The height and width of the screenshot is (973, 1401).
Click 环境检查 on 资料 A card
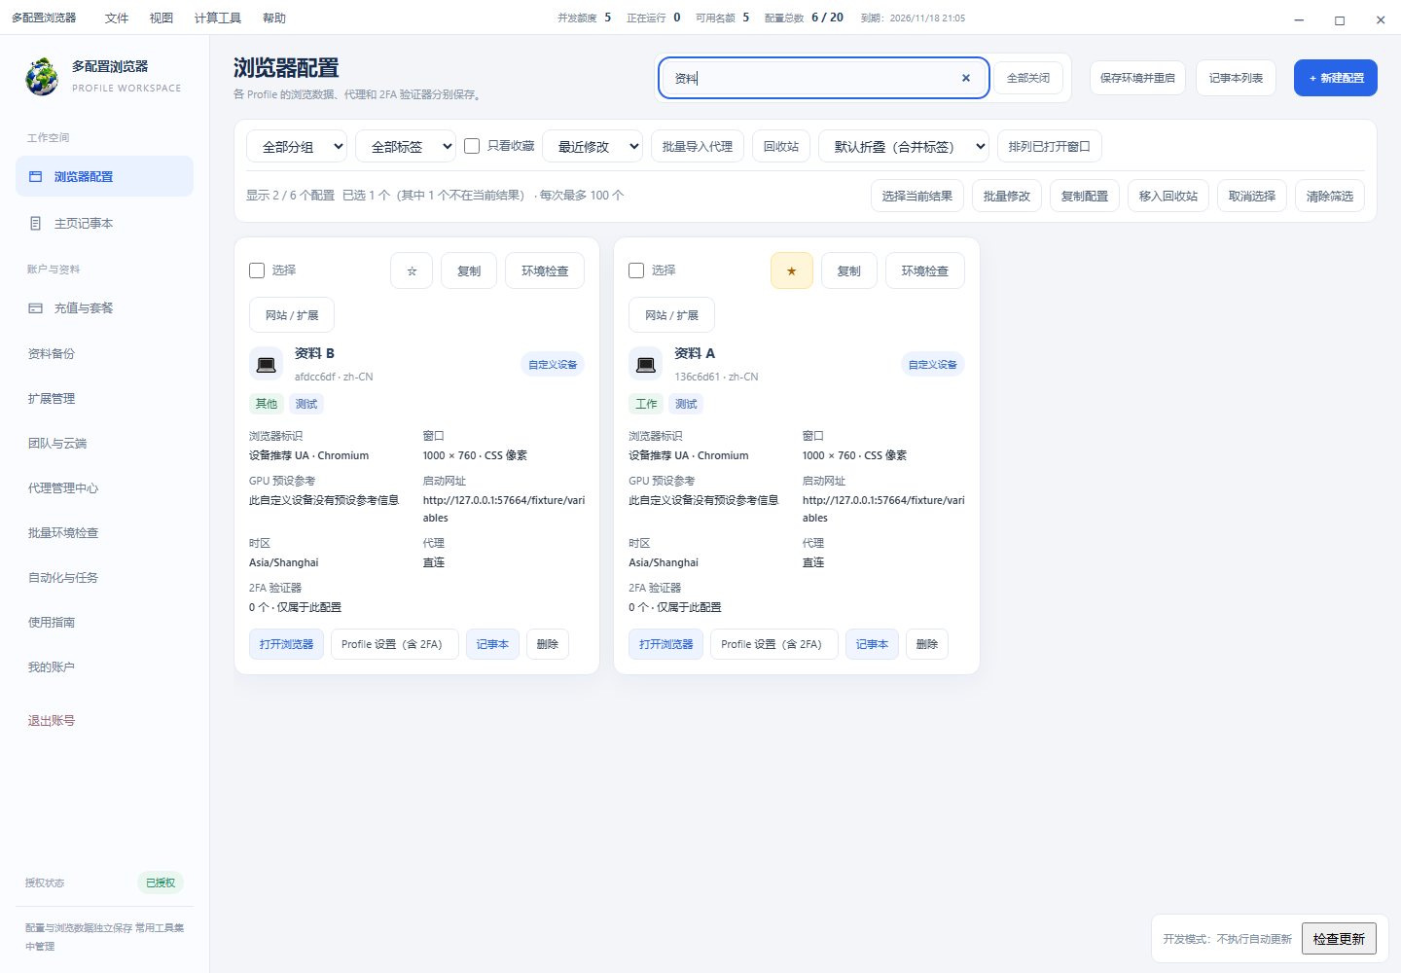pyautogui.click(x=925, y=270)
